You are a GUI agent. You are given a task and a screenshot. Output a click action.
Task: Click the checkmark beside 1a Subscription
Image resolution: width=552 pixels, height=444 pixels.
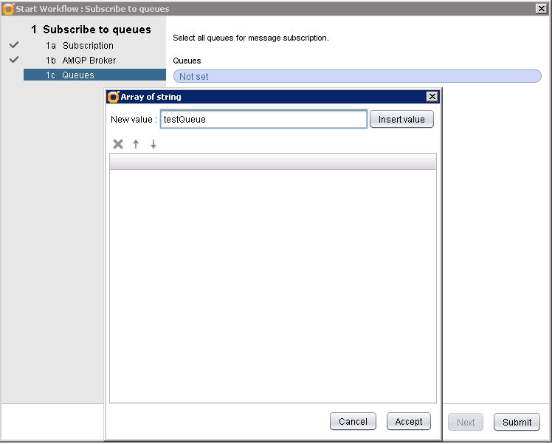13,45
